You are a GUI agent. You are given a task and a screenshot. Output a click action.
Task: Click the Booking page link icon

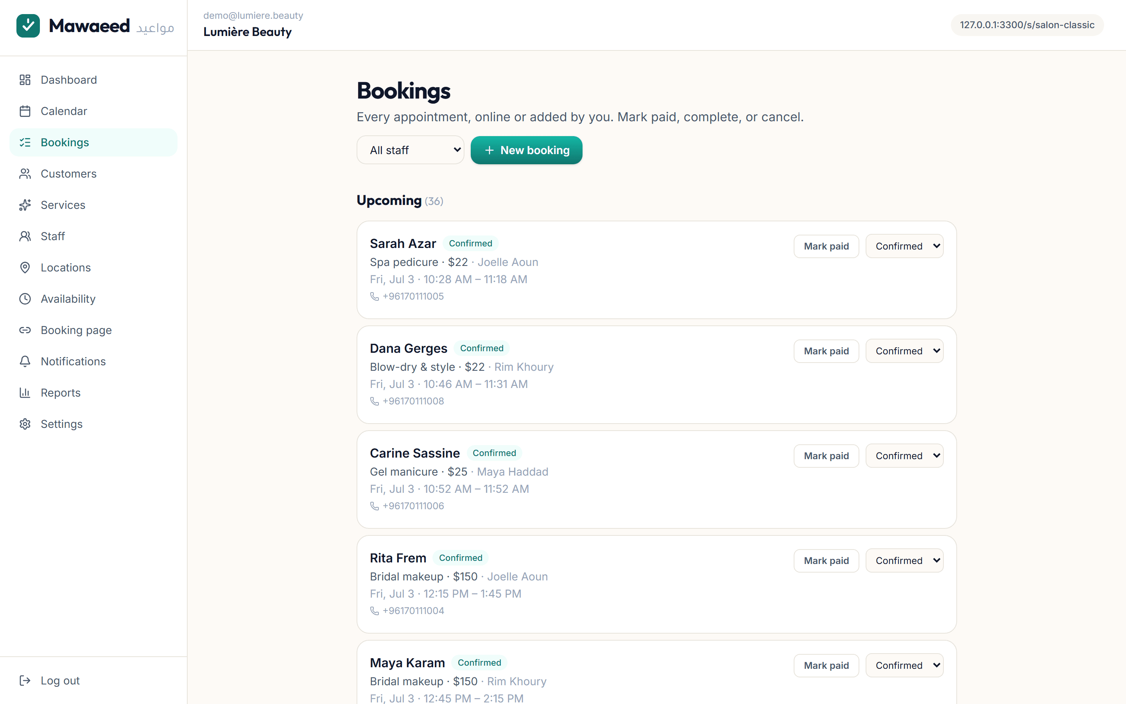tap(25, 330)
